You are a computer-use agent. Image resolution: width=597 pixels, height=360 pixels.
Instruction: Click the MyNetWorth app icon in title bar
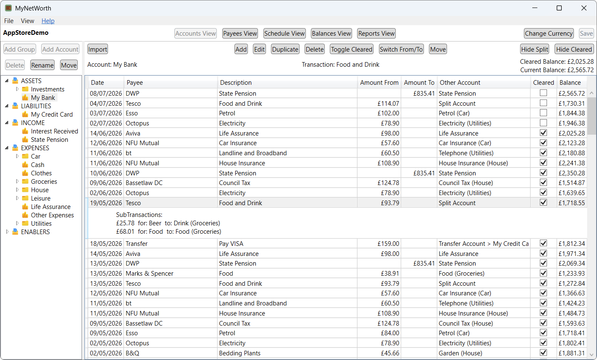[x=8, y=8]
